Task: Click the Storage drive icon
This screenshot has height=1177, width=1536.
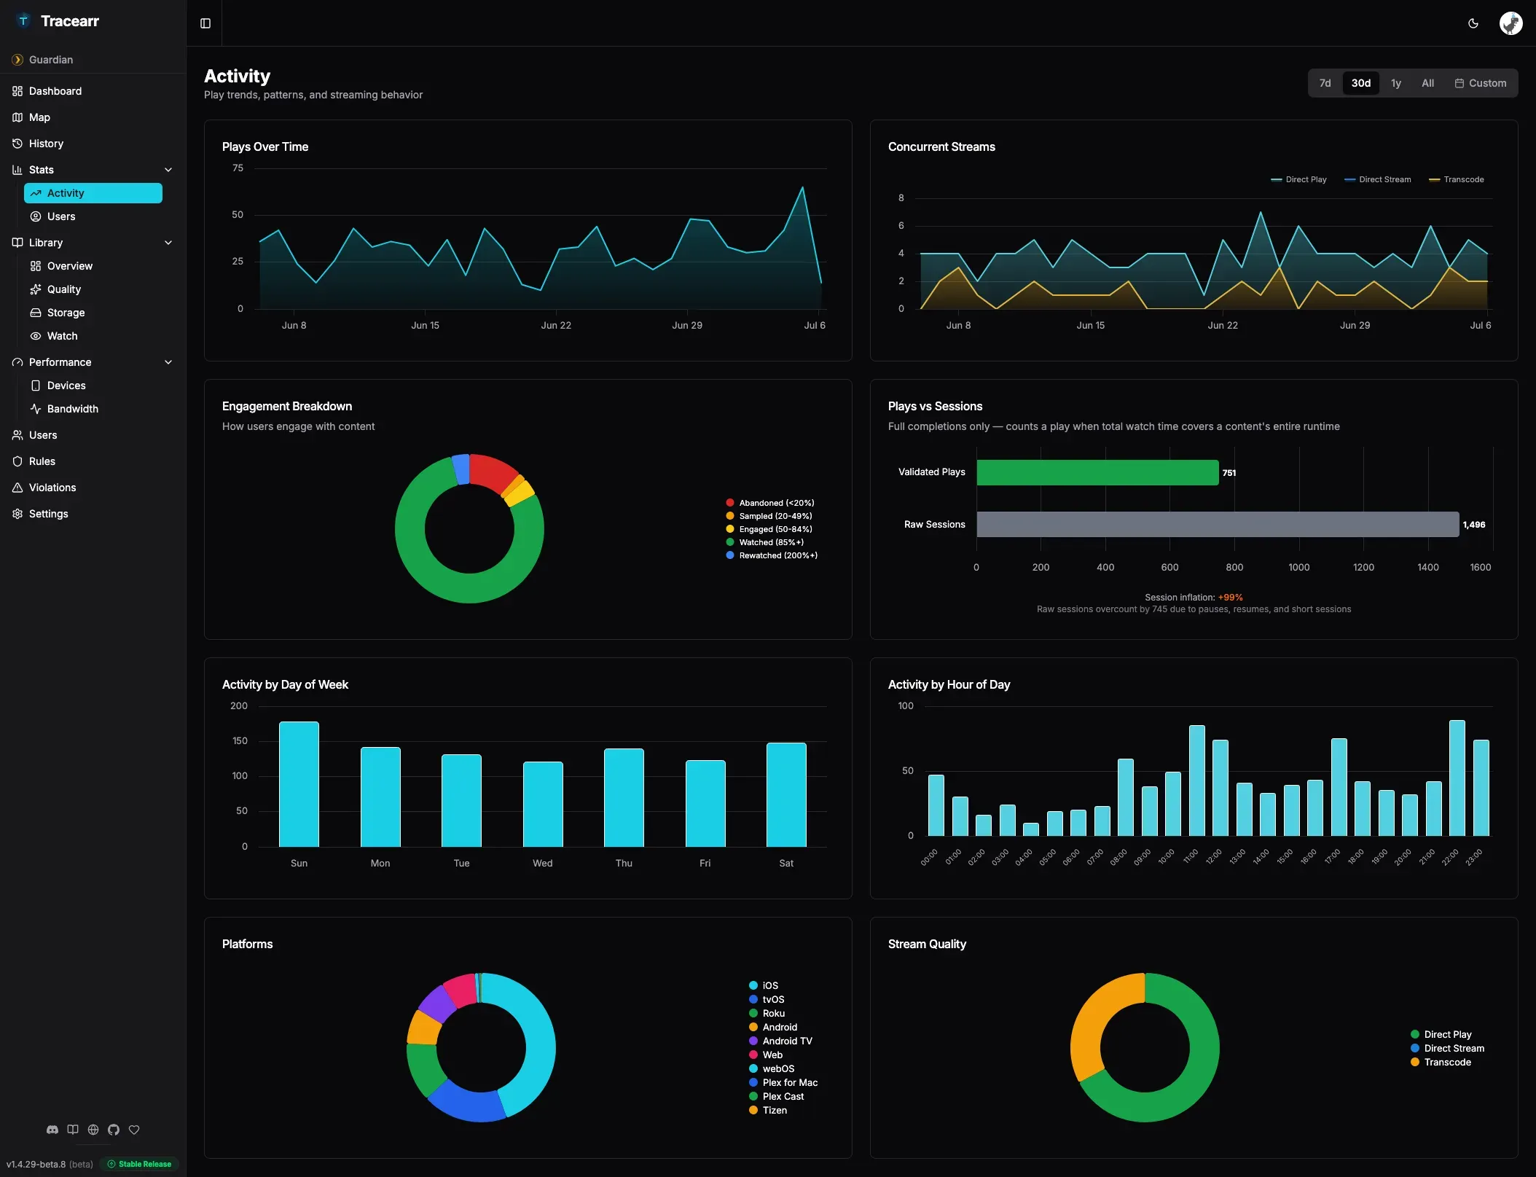Action: pyautogui.click(x=36, y=313)
